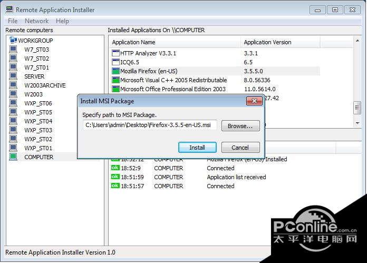
Task: Click applications list scroll down arrow
Action: pos(358,123)
